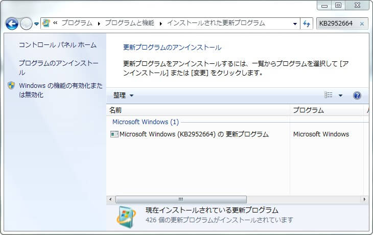Screen dimensions: 373x235
Task: Click 426 個の更新プログラム status text
Action: coord(219,220)
